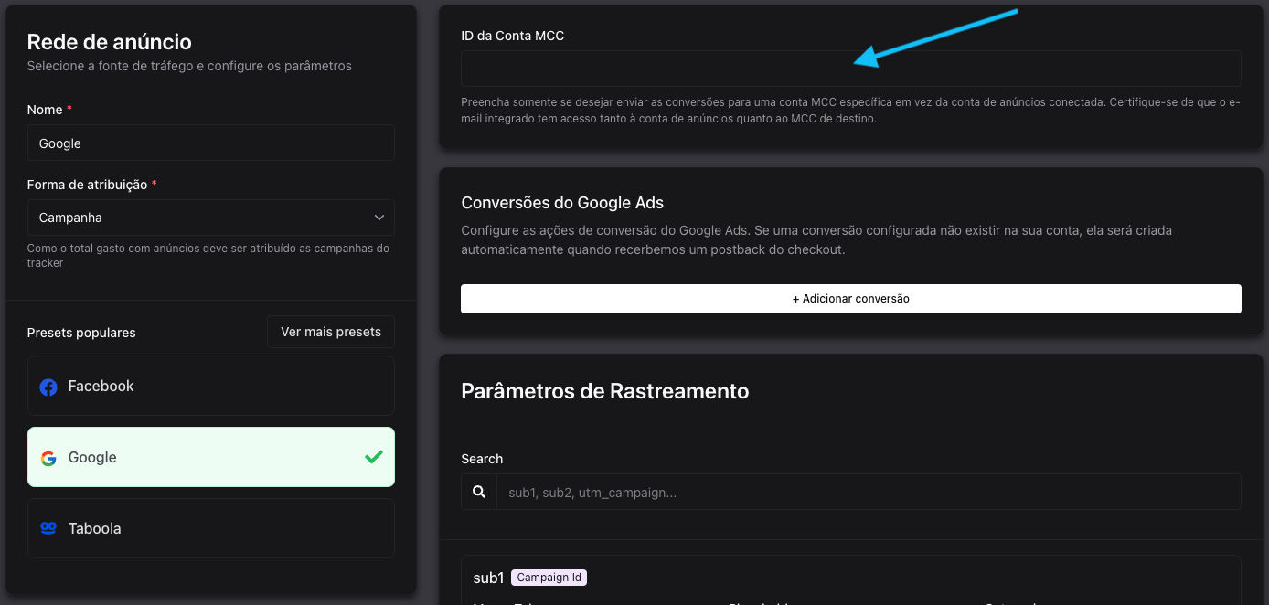Expand the Forma de atribuição chevron
This screenshot has width=1269, height=605.
coord(379,218)
